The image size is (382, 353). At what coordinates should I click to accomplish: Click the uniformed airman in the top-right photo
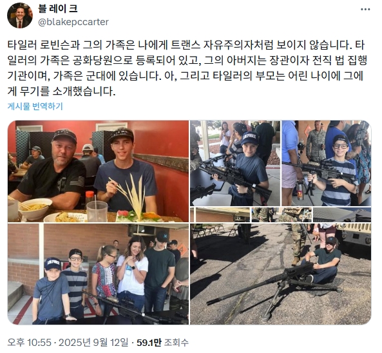(x=316, y=142)
